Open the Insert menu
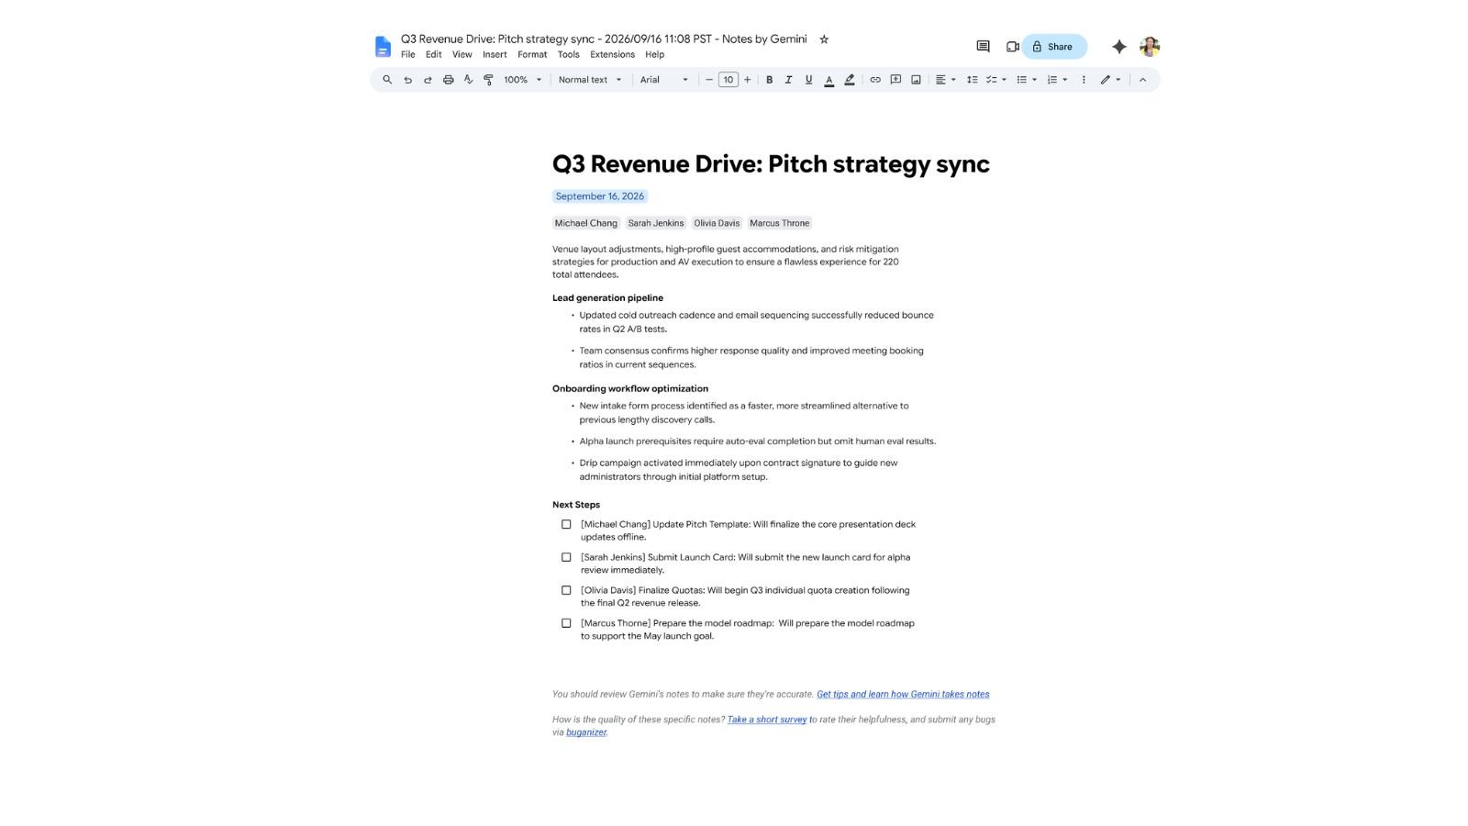Viewport: 1468px width, 826px height. point(495,55)
